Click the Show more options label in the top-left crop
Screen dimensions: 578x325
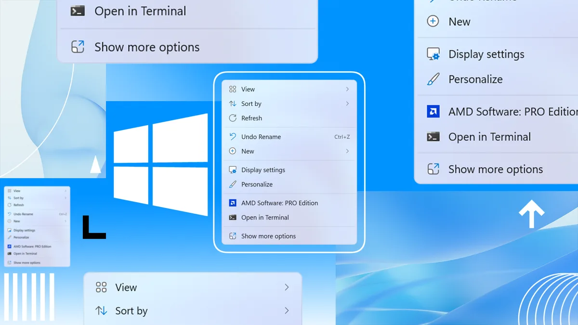(147, 47)
